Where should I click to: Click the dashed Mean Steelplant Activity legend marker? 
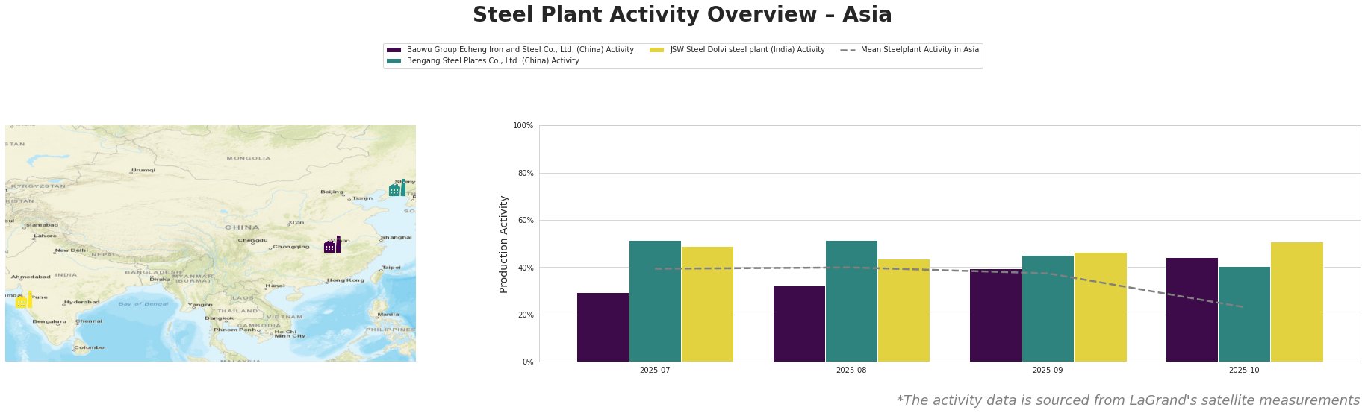(848, 50)
